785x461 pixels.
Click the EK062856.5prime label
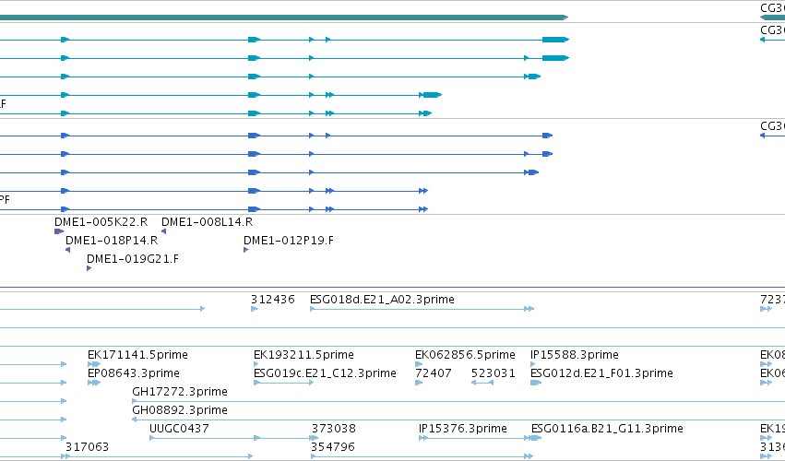(465, 355)
